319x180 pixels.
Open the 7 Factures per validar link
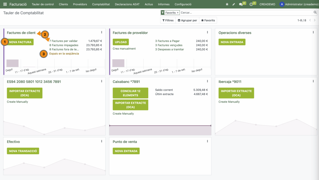(64, 41)
